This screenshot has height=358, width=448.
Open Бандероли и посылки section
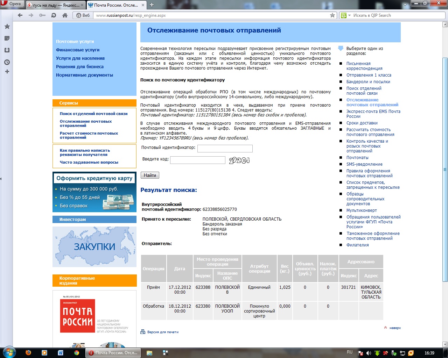pos(368,82)
